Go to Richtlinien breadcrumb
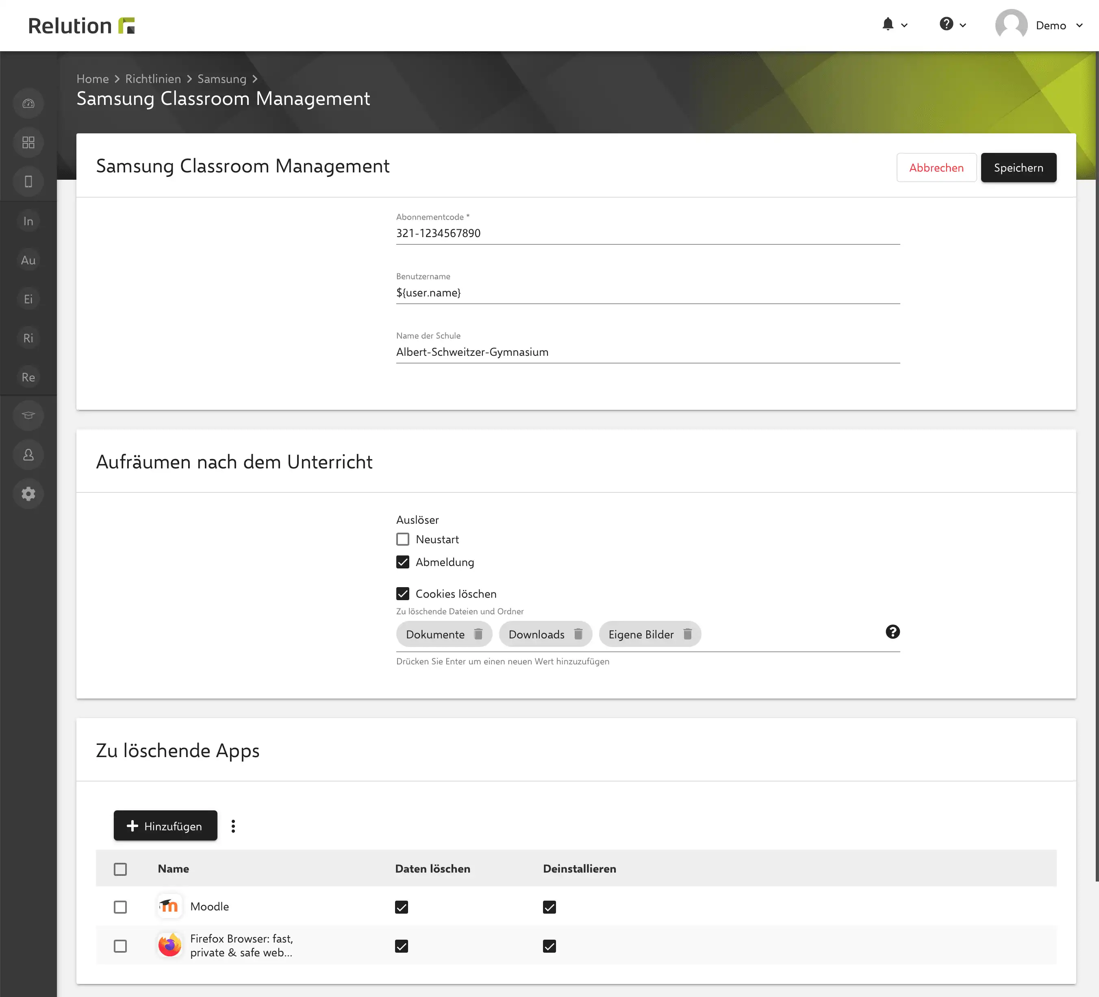This screenshot has height=997, width=1099. pos(153,79)
